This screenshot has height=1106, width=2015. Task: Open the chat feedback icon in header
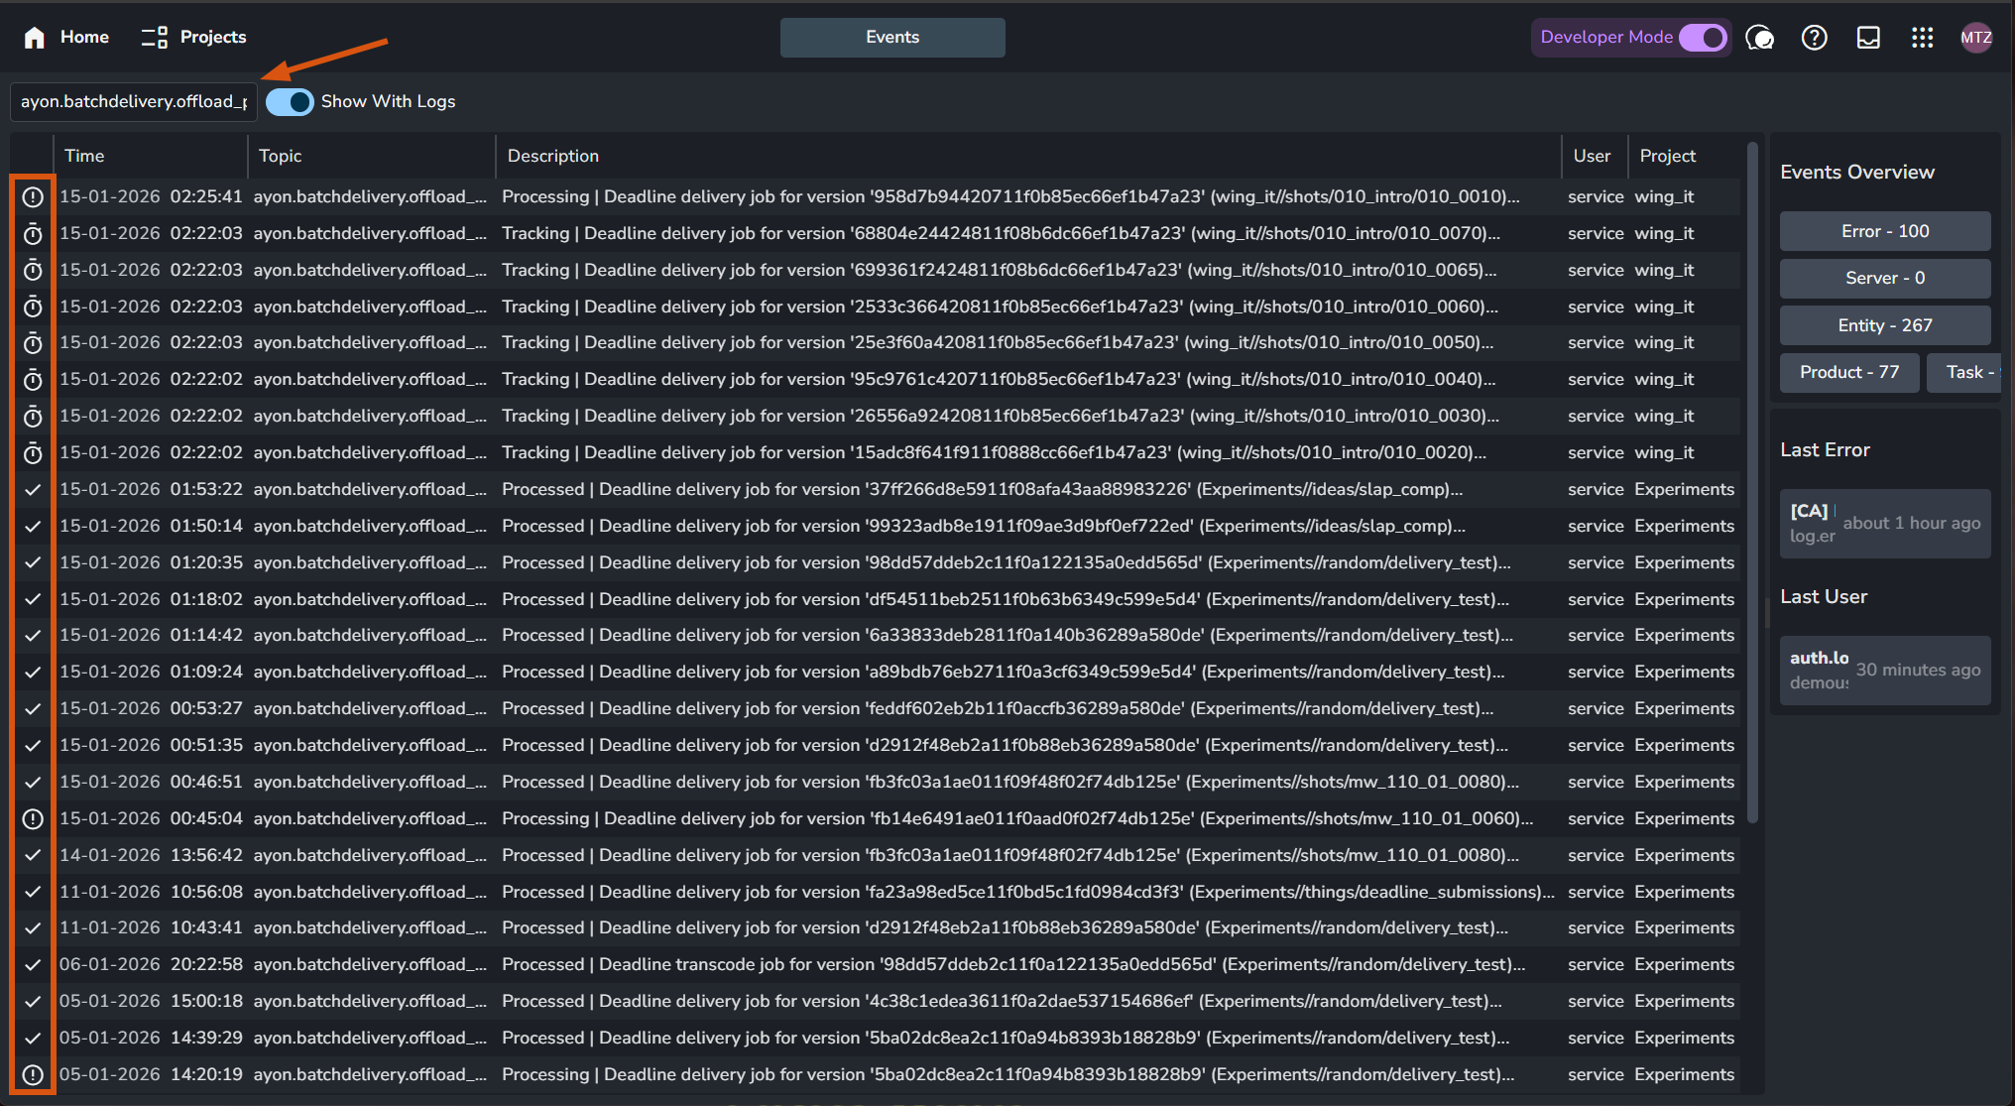1759,38
